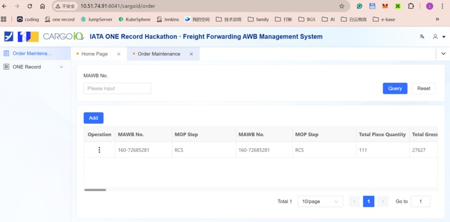The image size is (450, 222).
Task: Show more bookmarks with the double chevron
Action: coord(437,19)
